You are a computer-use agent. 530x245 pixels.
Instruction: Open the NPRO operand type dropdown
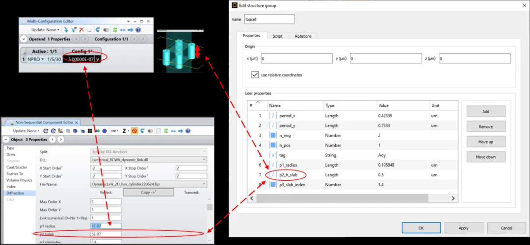(x=43, y=59)
